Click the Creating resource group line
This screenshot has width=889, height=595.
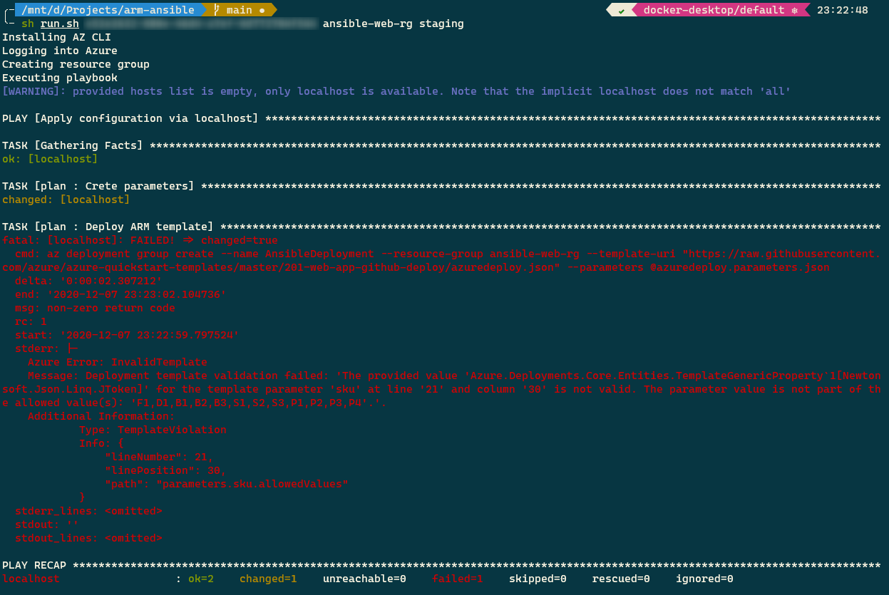(76, 64)
